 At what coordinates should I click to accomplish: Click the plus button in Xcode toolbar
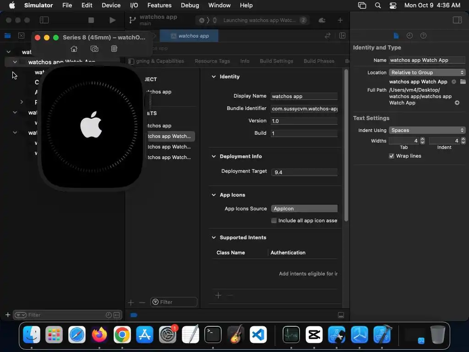click(x=340, y=20)
